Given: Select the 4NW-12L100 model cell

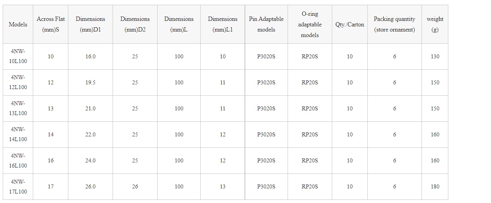Looking at the screenshot, I should (18, 82).
